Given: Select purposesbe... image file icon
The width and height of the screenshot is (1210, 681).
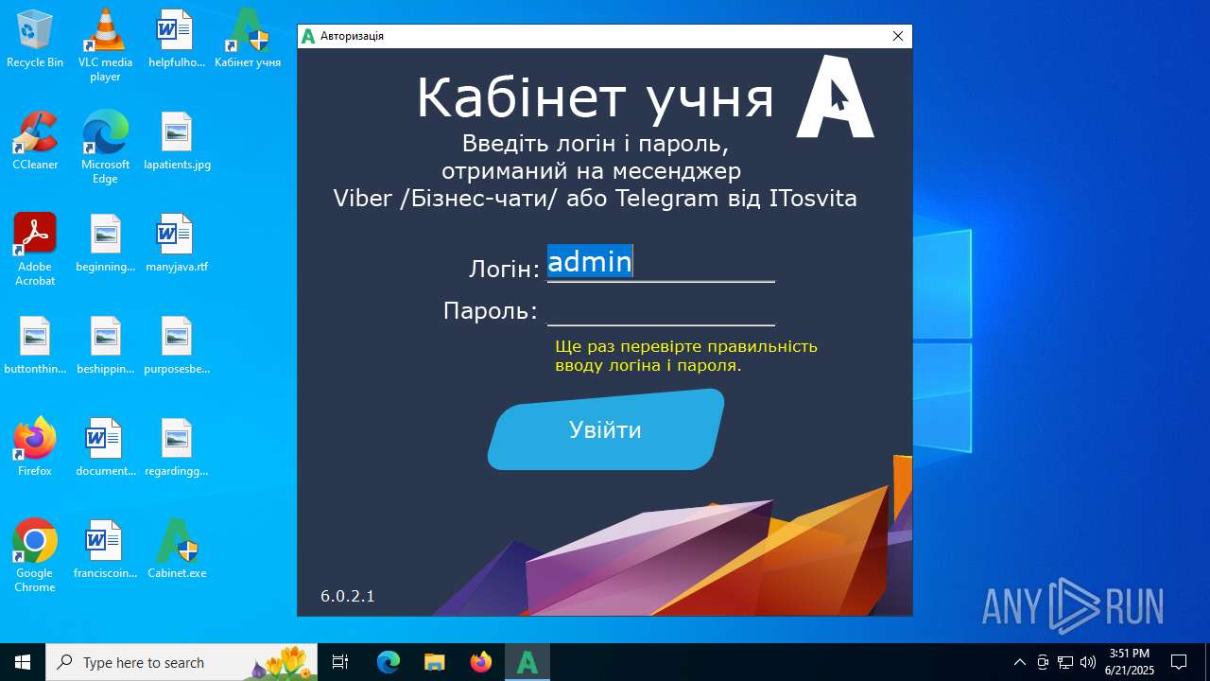Looking at the screenshot, I should [x=177, y=345].
